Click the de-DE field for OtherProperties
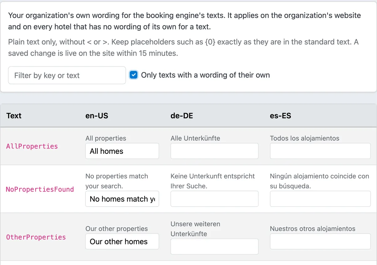The width and height of the screenshot is (377, 265). point(214,246)
